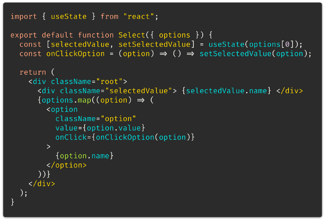
Task: Click the className="option" attribute
Action: [96, 119]
